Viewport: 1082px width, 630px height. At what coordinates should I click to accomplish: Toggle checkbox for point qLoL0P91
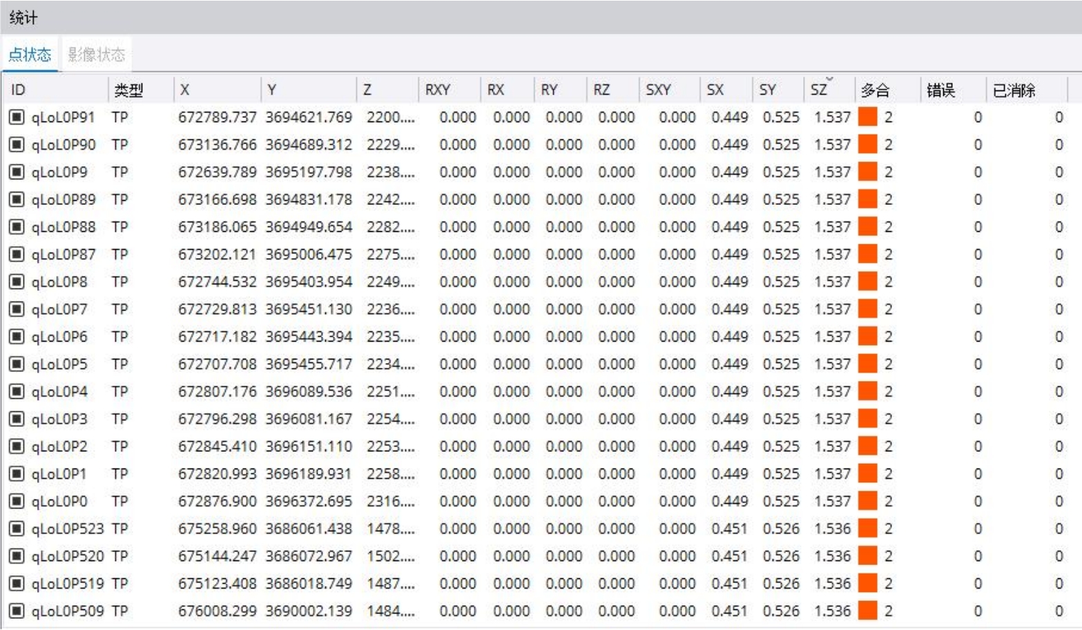[x=17, y=117]
